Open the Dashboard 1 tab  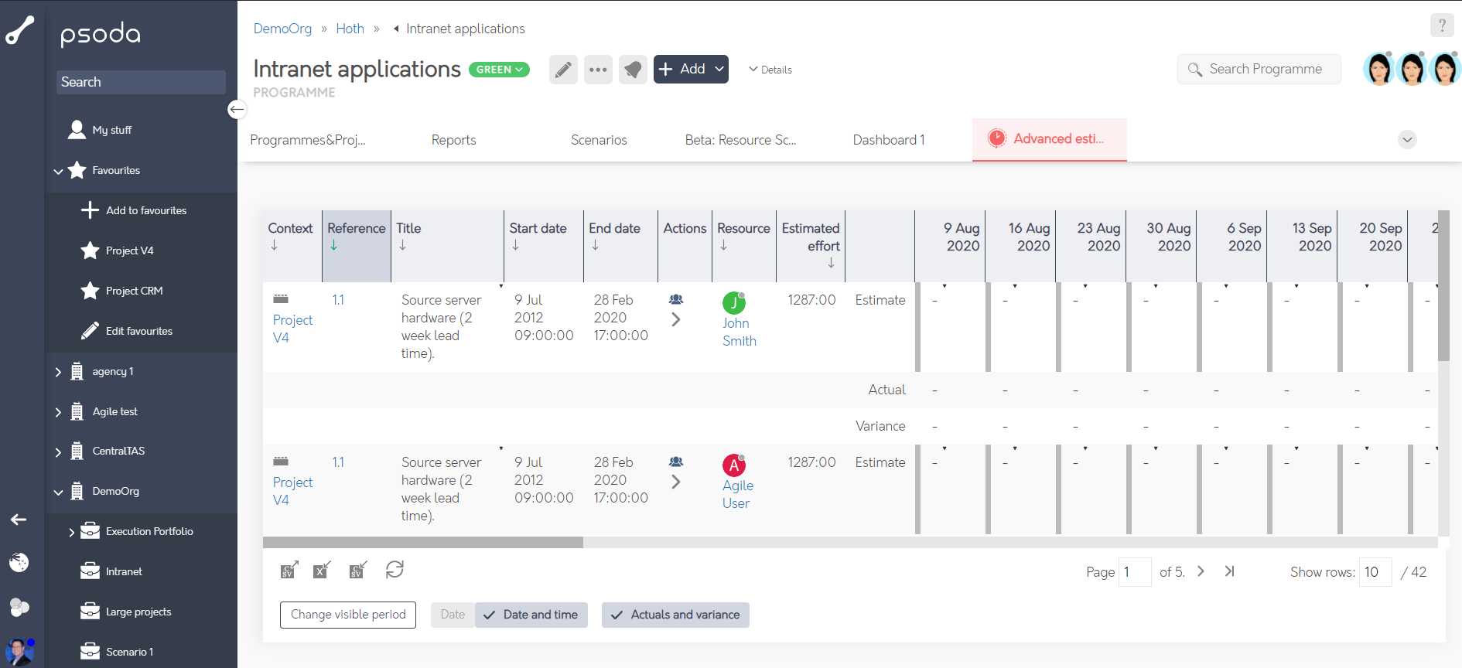[x=888, y=140]
